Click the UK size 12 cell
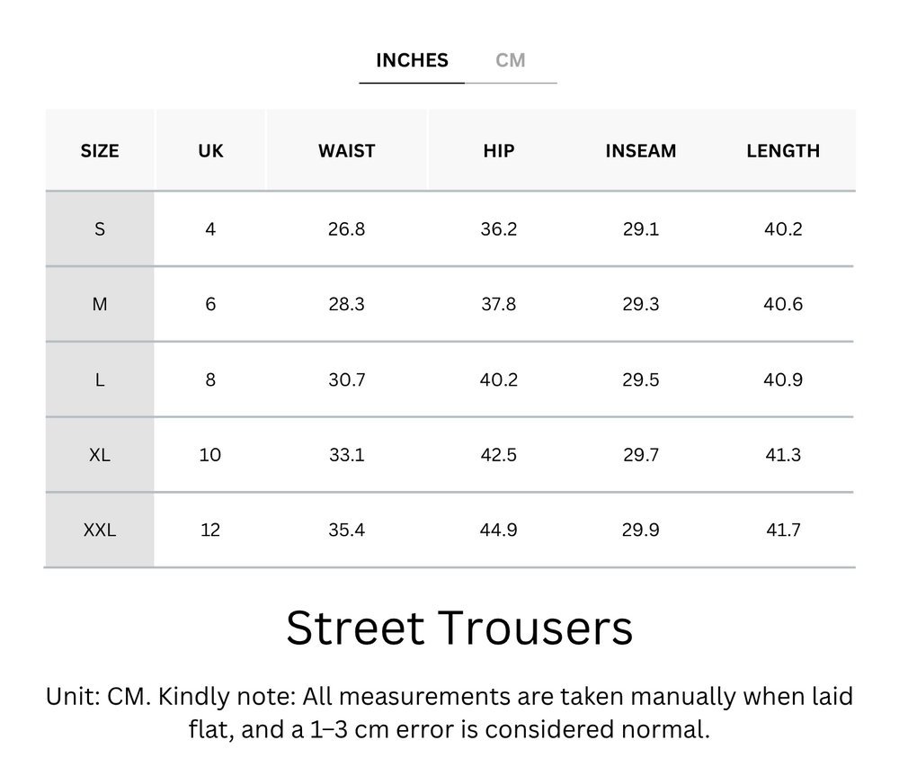899x767 pixels. pyautogui.click(x=209, y=530)
